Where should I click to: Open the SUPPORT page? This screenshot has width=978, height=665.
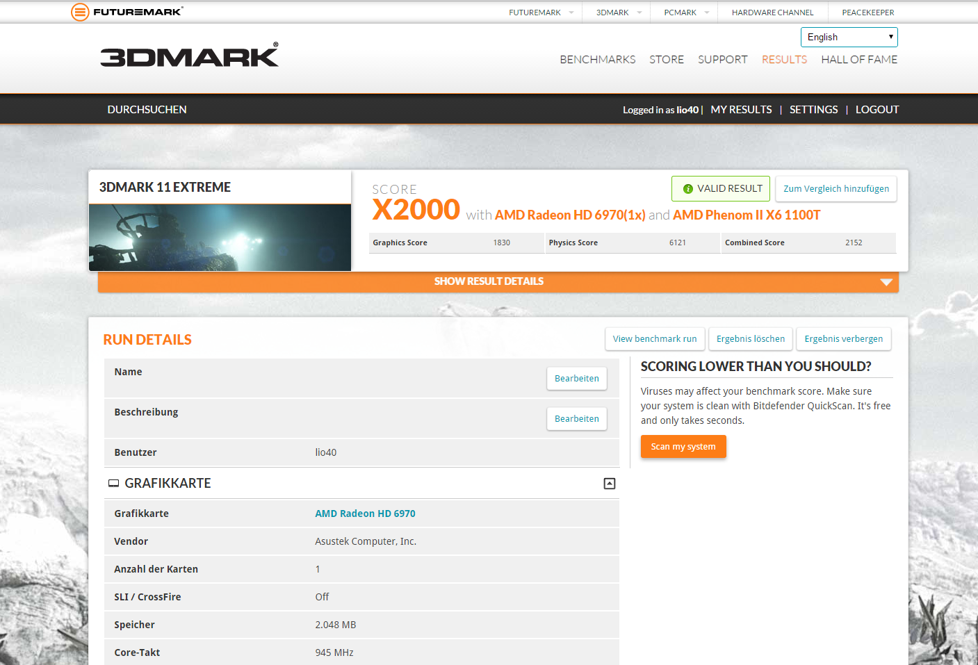click(x=723, y=60)
